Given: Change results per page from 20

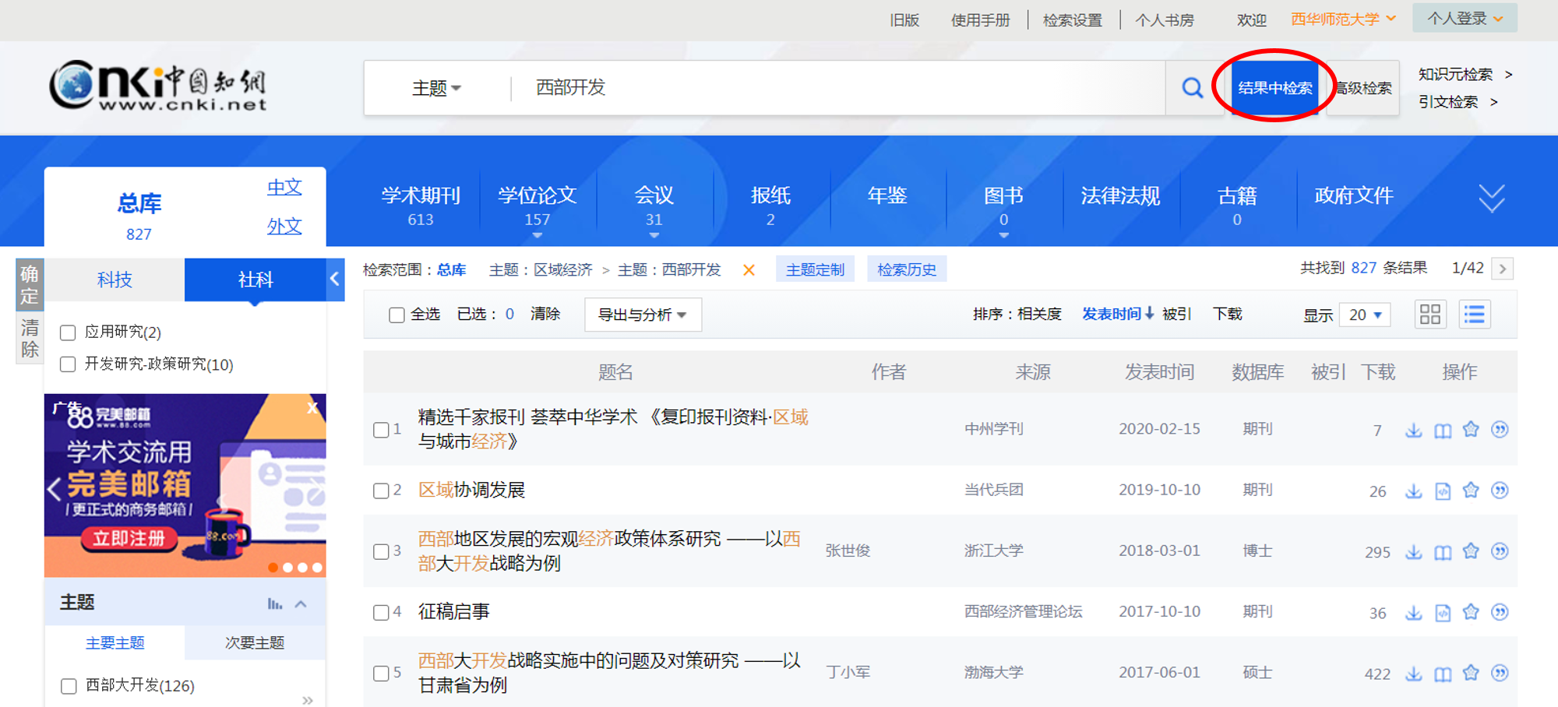Looking at the screenshot, I should click(x=1365, y=315).
